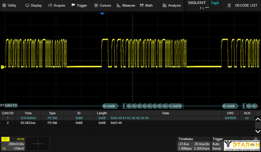The height and width of the screenshot is (152, 261).
Task: Click the Trigger flag icon
Action: coord(73,6)
